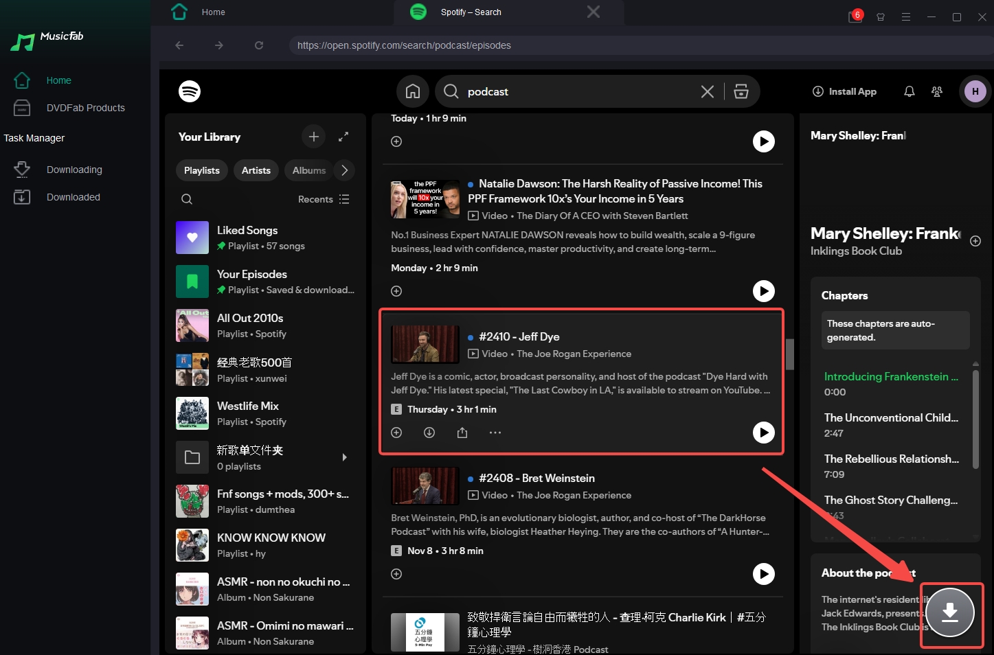Toggle the Playlists filter chip
994x655 pixels.
click(201, 170)
